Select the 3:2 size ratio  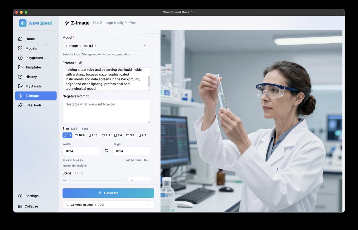(130, 135)
